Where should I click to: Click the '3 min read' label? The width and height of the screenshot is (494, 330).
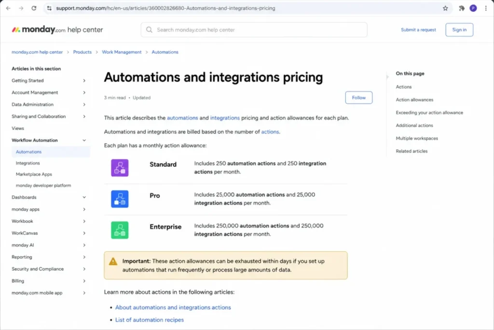point(115,98)
